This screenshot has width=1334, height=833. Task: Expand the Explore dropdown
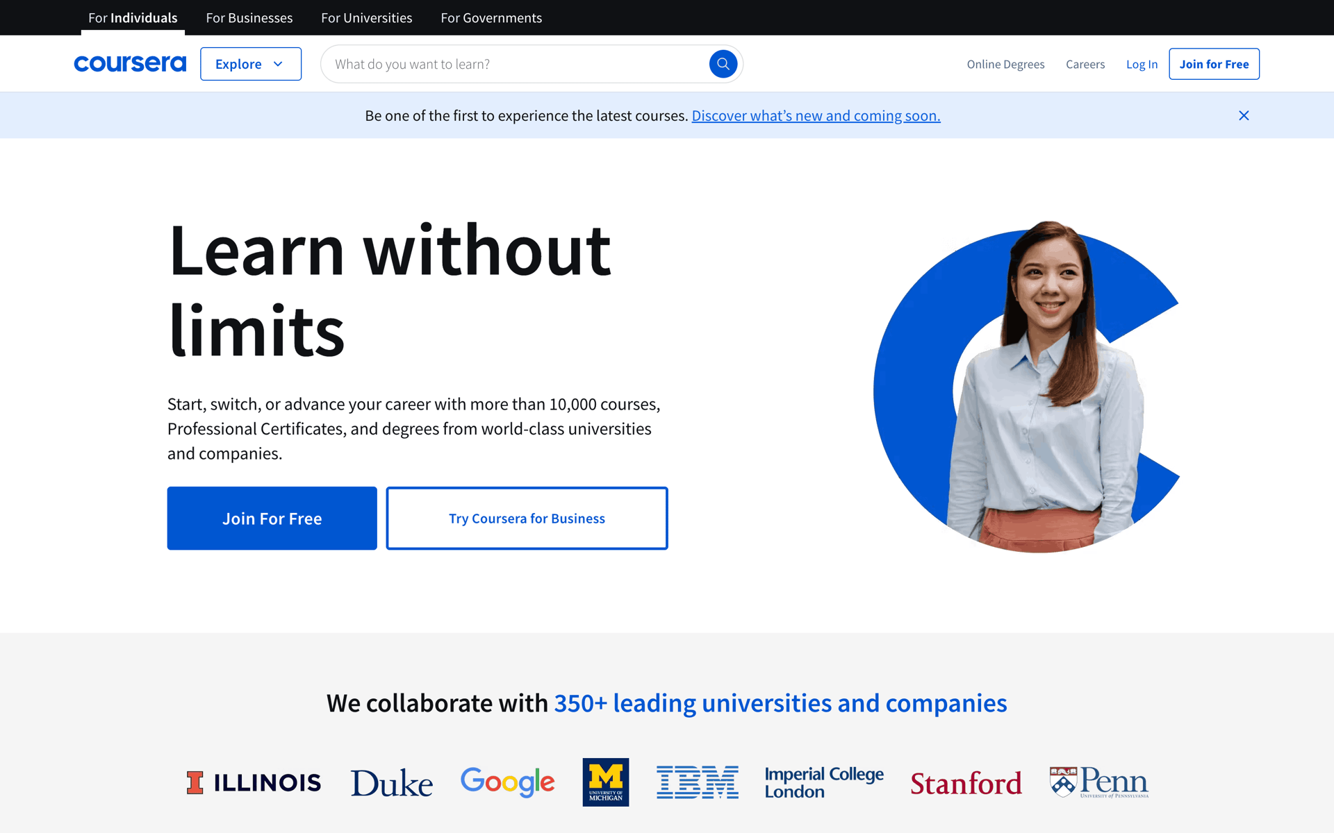point(251,64)
